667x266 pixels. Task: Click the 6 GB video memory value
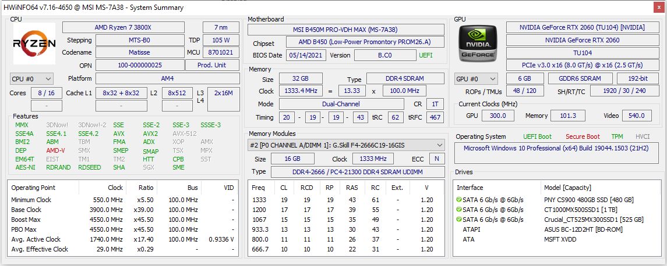[525, 78]
